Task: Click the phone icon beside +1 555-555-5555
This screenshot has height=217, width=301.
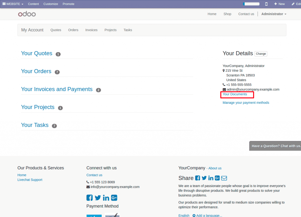Action: (224, 85)
